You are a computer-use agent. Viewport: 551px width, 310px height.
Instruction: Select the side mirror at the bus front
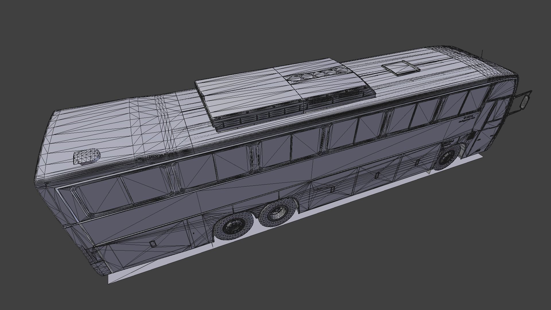(525, 102)
